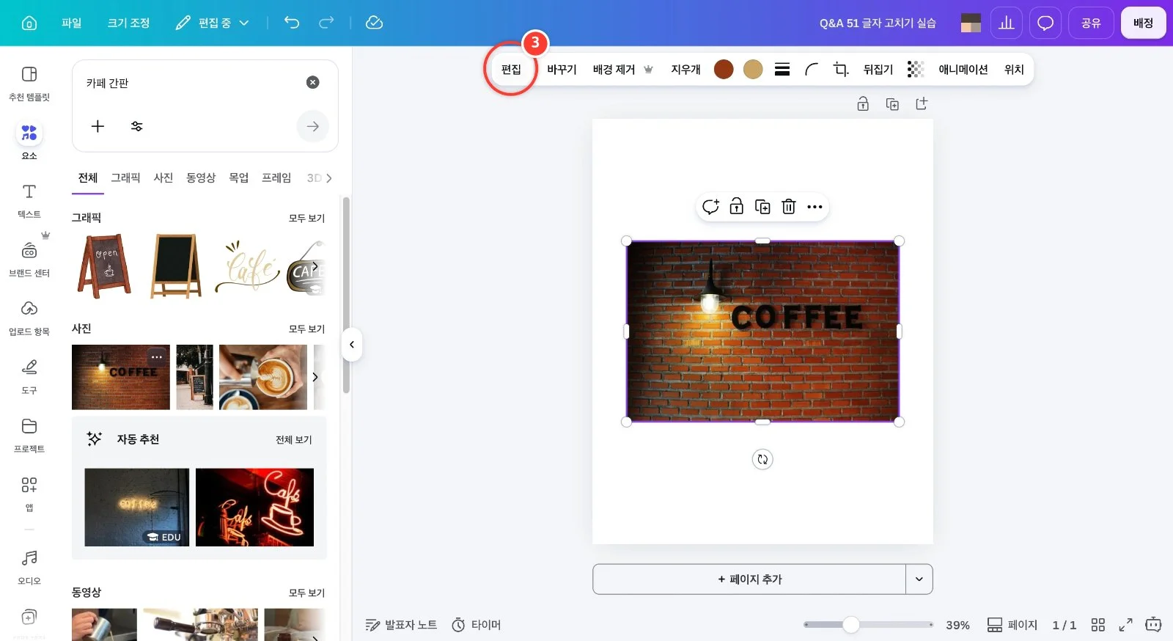Image resolution: width=1173 pixels, height=641 pixels.
Task: Open the 크기 조정 menu
Action: click(x=128, y=23)
